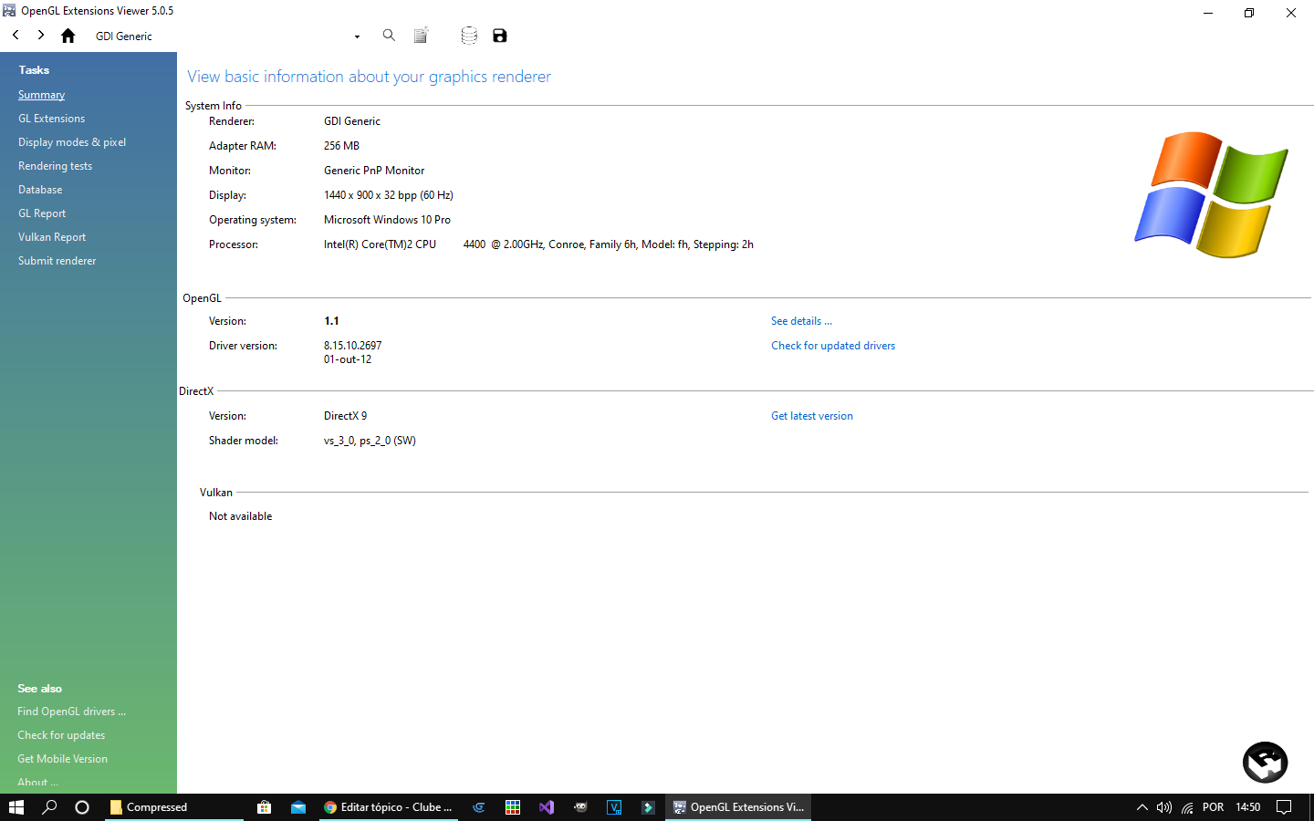Click the colored grid app taskbar icon
Viewport: 1314px width, 821px height.
(513, 807)
